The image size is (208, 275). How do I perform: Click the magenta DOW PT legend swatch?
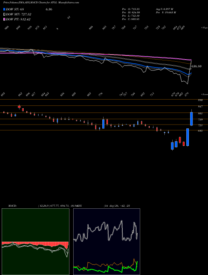pos(4,19)
